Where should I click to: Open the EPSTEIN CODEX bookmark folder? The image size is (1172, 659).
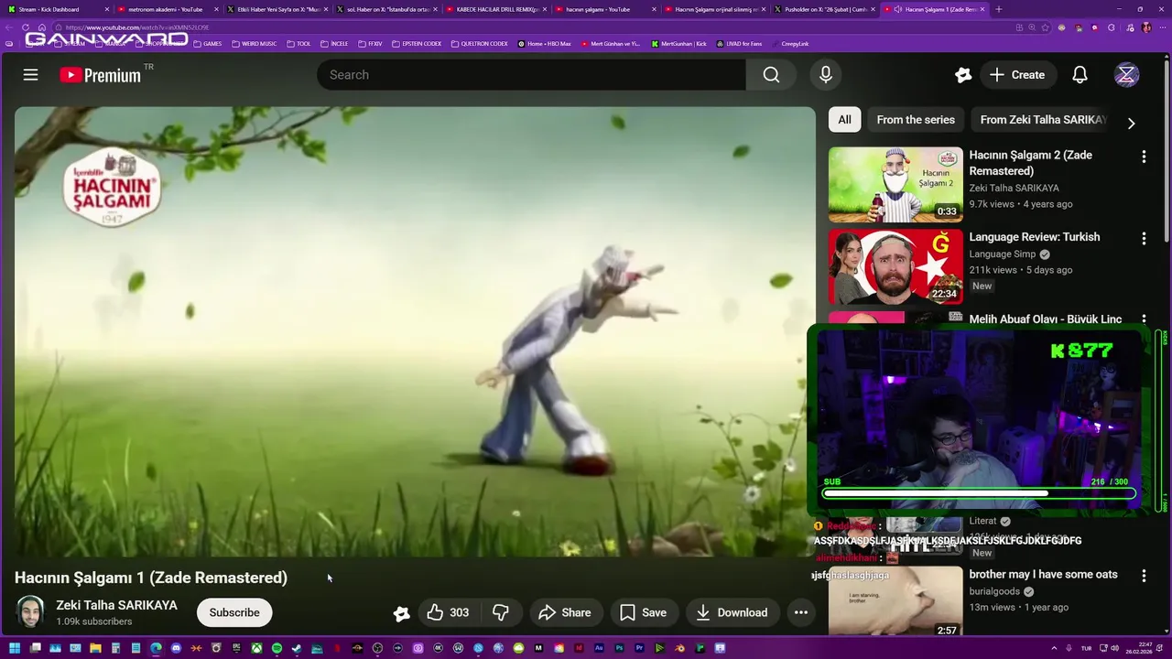(x=417, y=44)
